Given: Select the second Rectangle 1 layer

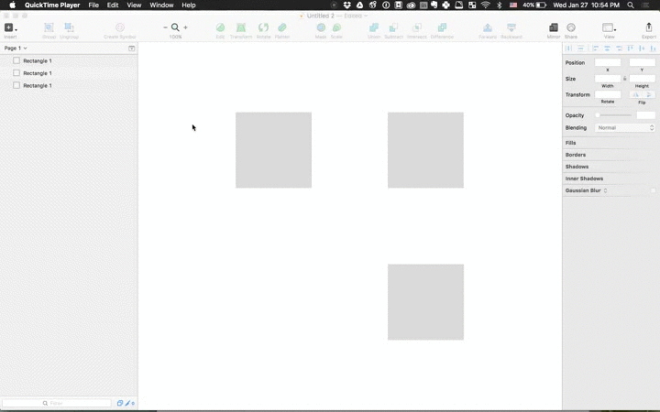Looking at the screenshot, I should pos(69,73).
